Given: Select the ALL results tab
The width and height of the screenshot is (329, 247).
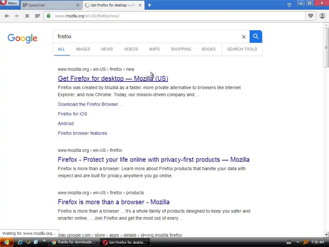Looking at the screenshot, I should pyautogui.click(x=61, y=49).
